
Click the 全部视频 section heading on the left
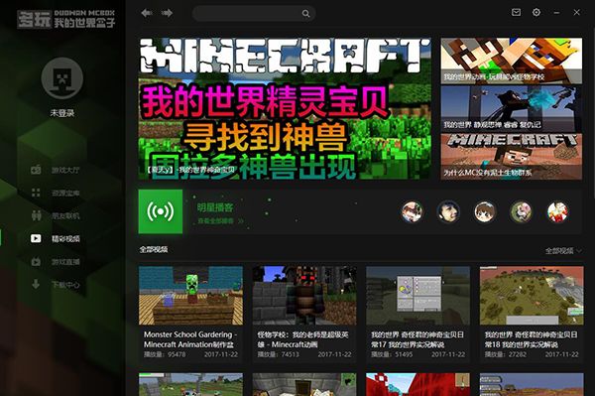click(154, 249)
